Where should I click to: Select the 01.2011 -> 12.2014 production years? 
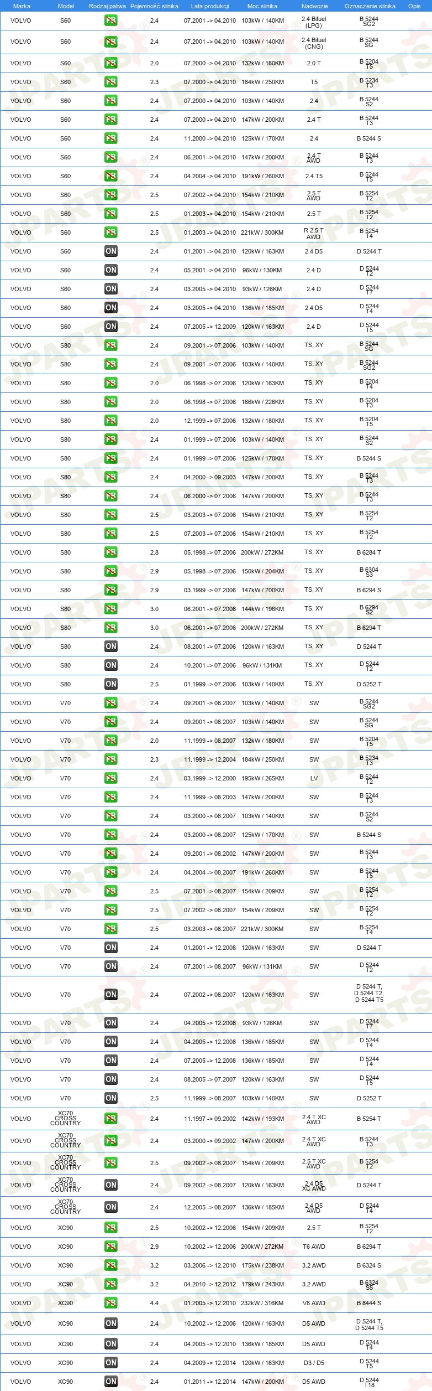(x=210, y=1382)
